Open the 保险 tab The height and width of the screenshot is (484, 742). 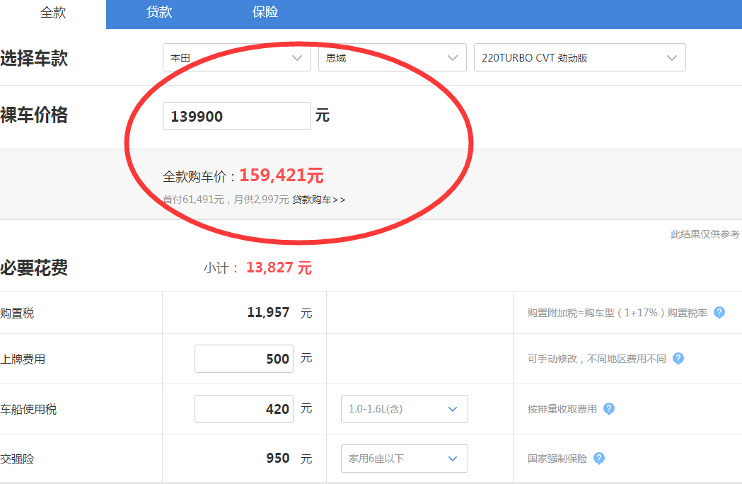point(265,12)
